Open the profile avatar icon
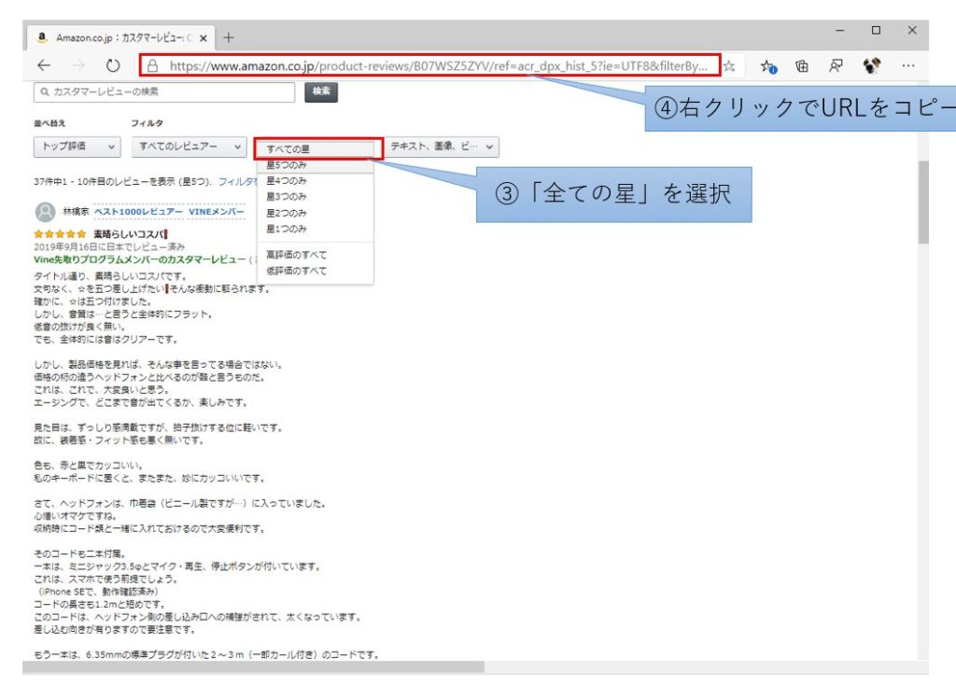The height and width of the screenshot is (686, 956). point(872,66)
